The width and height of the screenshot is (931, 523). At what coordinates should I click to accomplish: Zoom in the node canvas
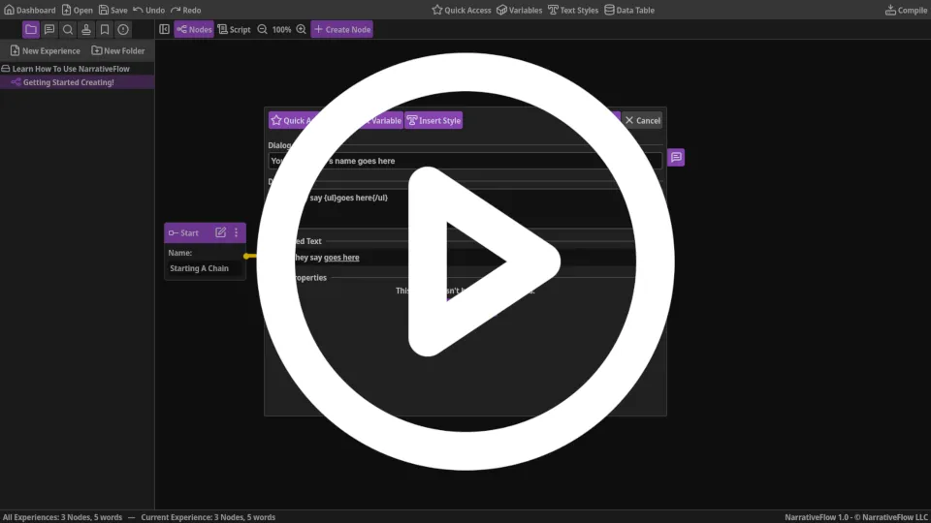(x=301, y=29)
